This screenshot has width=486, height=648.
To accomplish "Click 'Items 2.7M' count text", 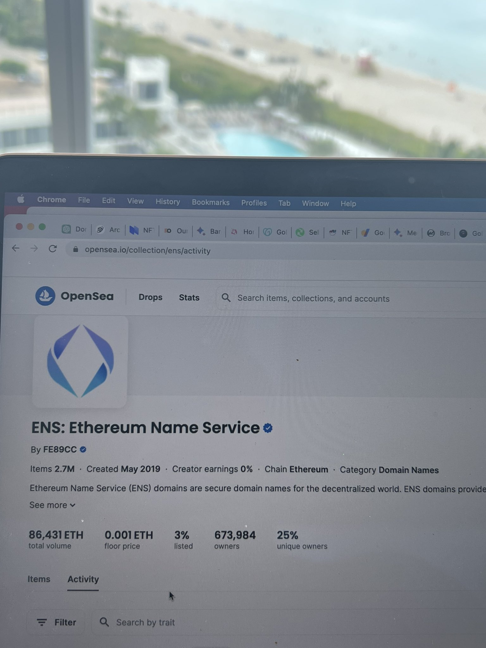I will (x=52, y=469).
